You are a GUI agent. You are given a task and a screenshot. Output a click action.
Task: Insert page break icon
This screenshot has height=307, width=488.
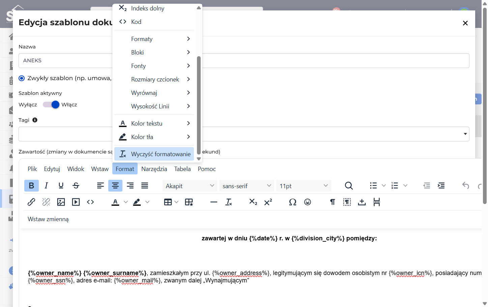pos(377,202)
